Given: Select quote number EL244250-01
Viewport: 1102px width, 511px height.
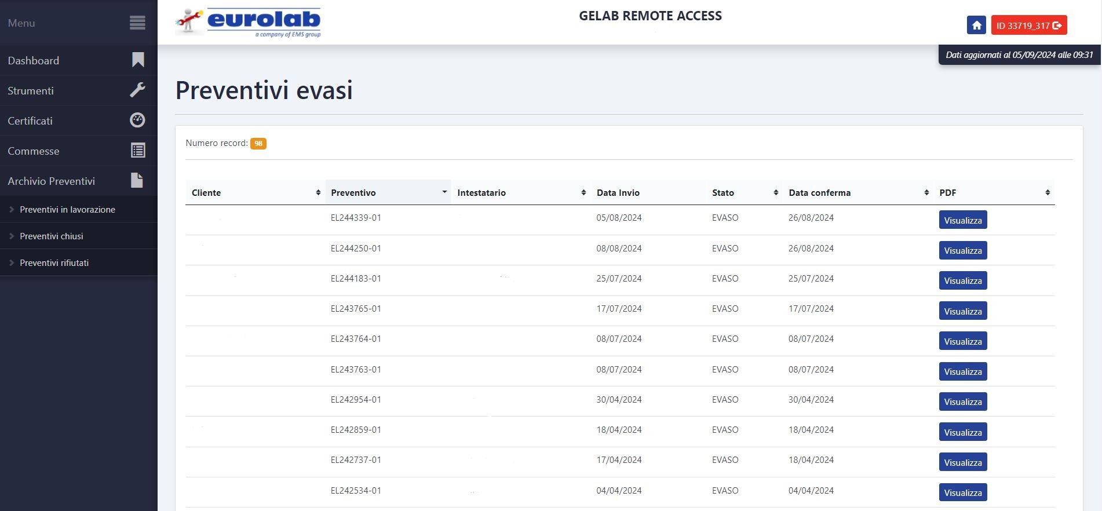Looking at the screenshot, I should pyautogui.click(x=356, y=248).
